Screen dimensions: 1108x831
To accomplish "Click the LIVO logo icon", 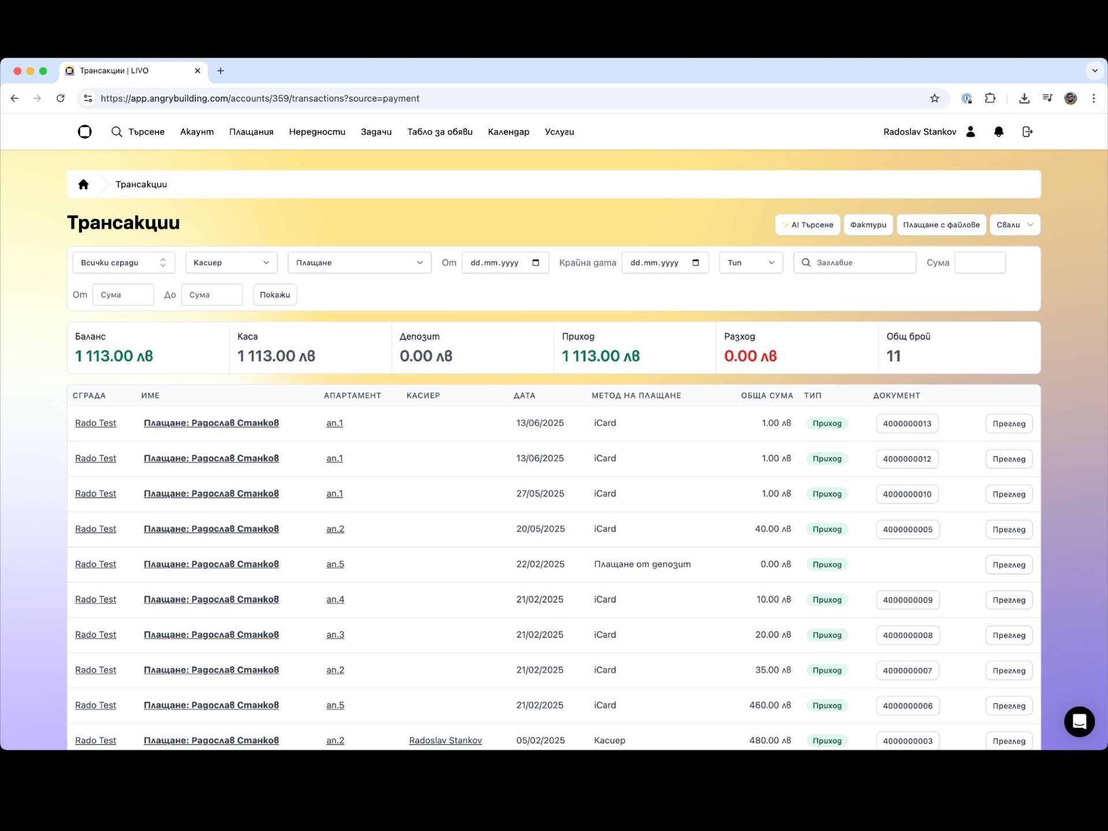I will pos(85,132).
